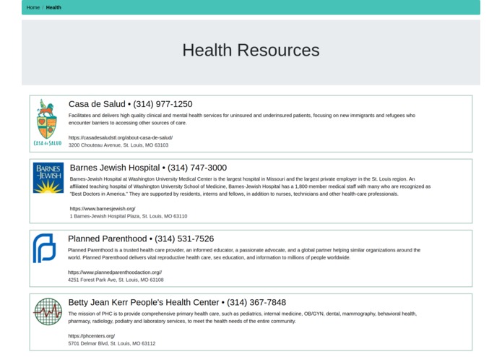Open the barnesjewish.org website link
The height and width of the screenshot is (357, 502).
pos(103,209)
